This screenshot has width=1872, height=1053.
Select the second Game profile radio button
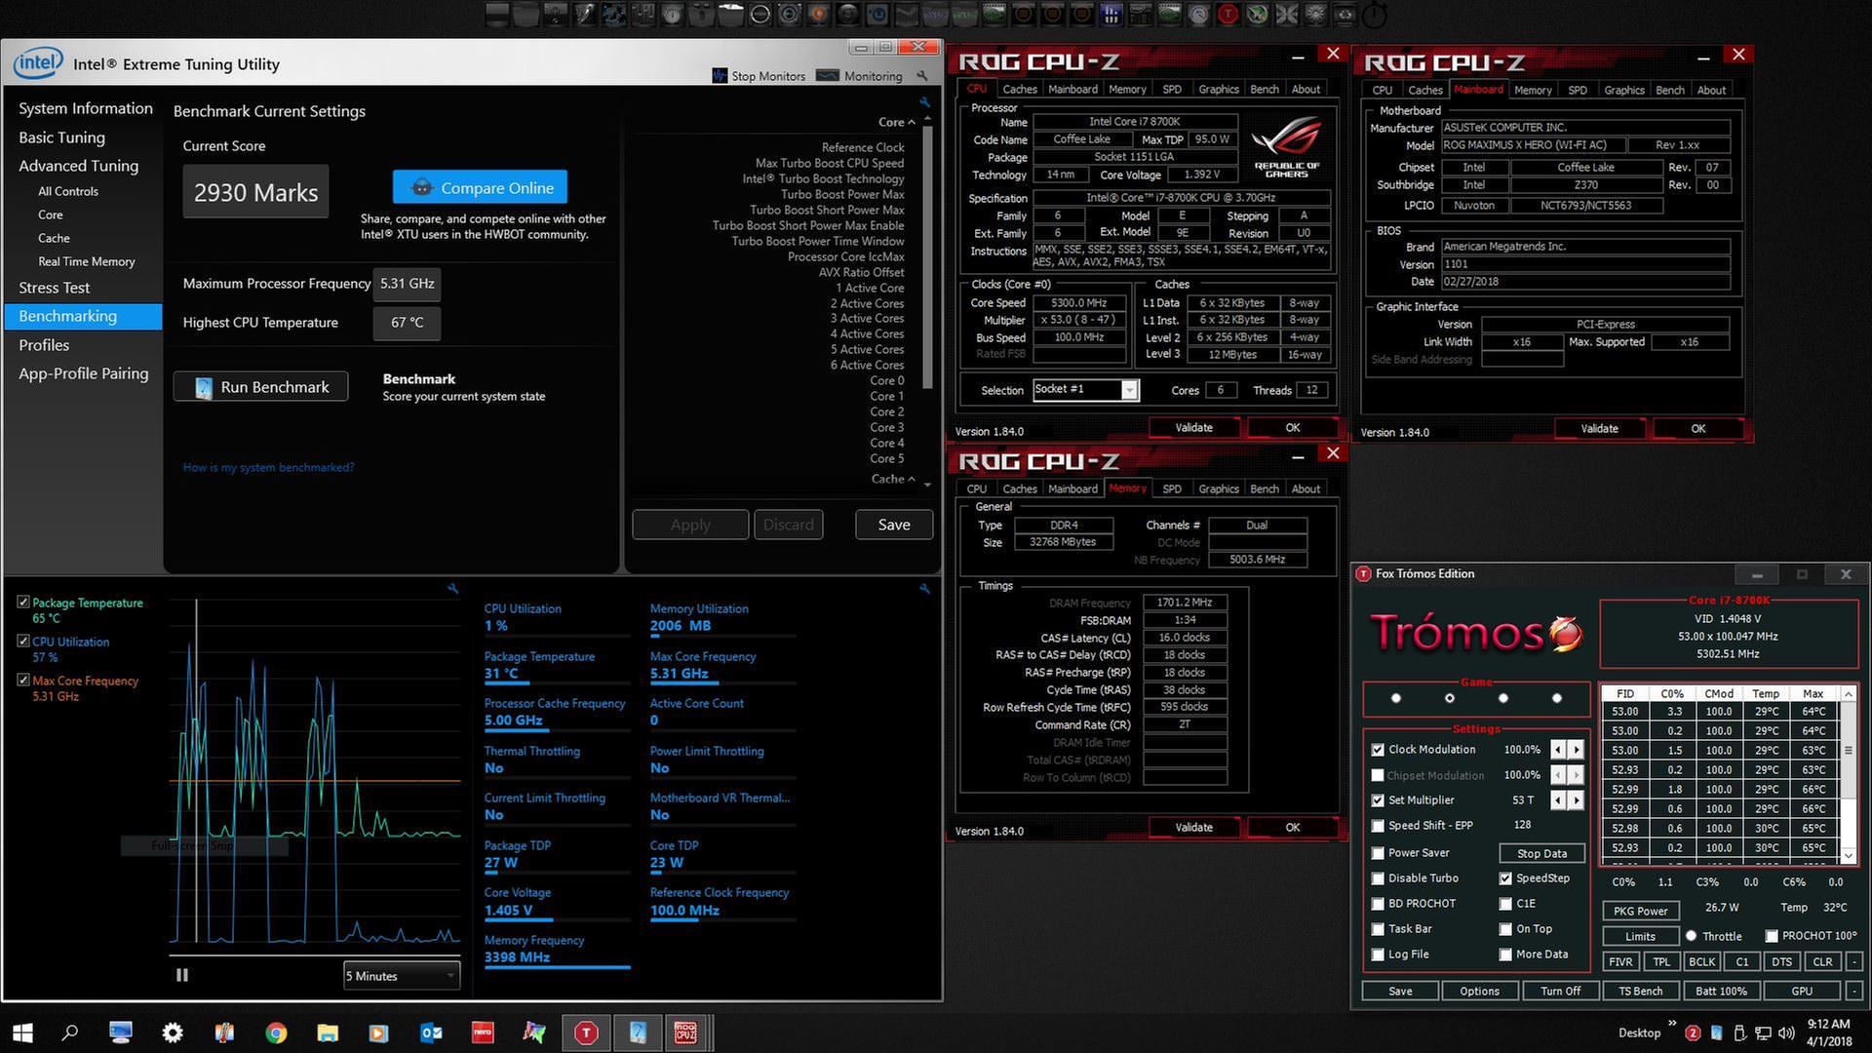(x=1450, y=698)
